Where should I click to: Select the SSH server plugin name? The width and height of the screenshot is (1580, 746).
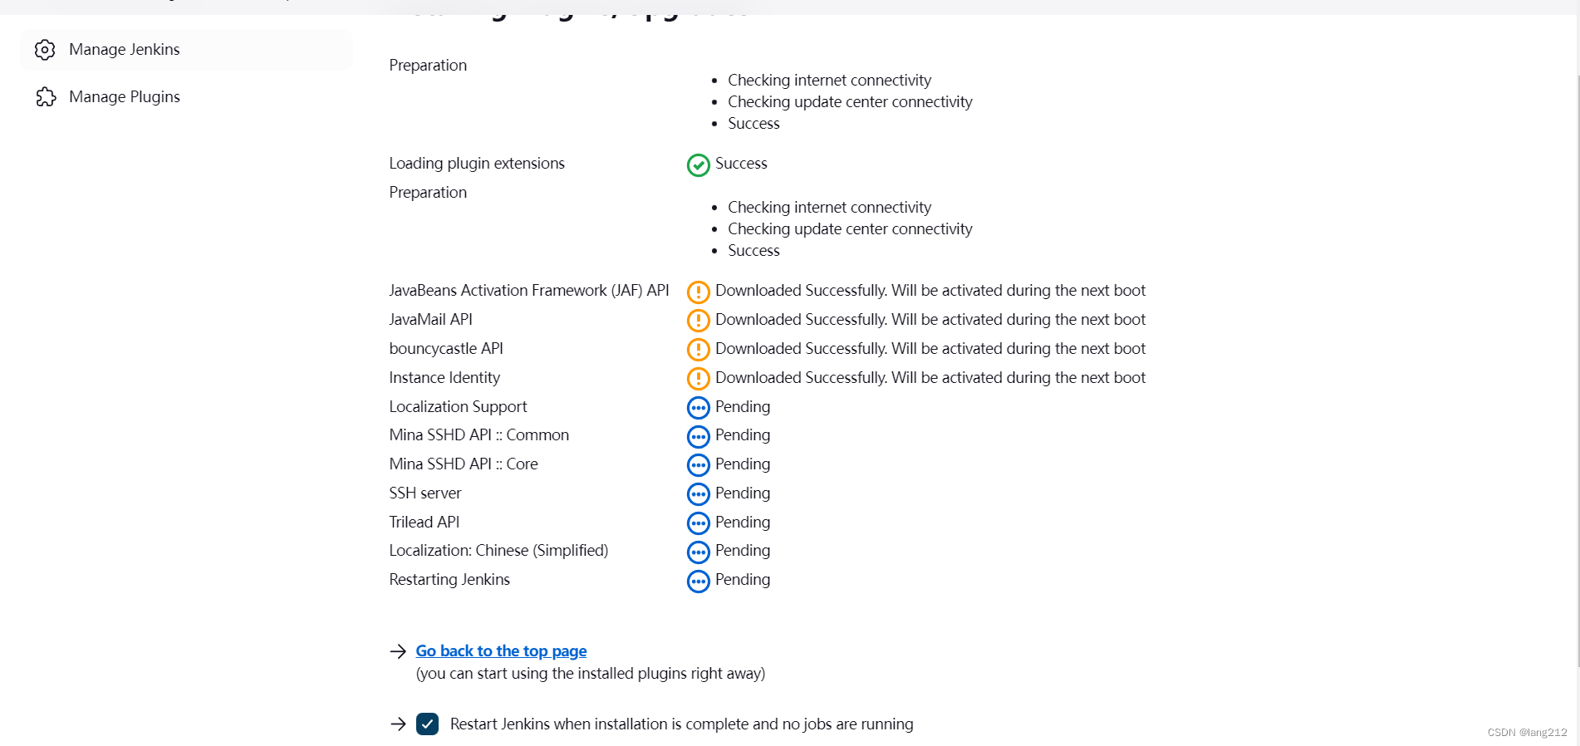[x=425, y=493]
